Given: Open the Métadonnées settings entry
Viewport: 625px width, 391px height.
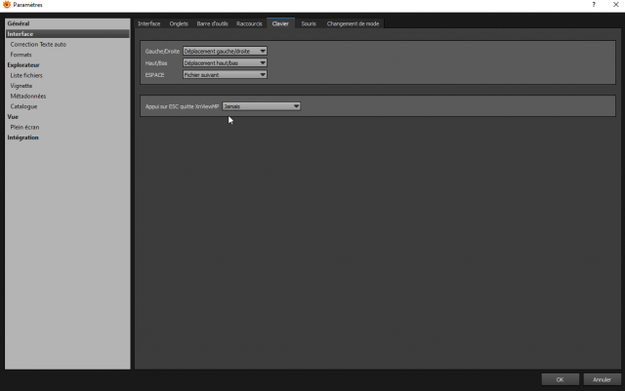Looking at the screenshot, I should click(x=28, y=96).
